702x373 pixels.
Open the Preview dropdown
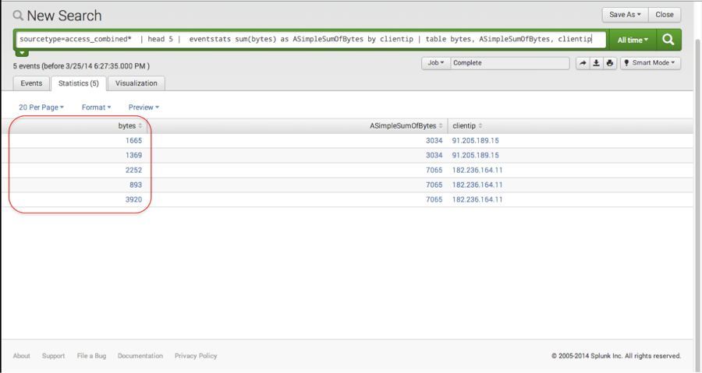(144, 107)
